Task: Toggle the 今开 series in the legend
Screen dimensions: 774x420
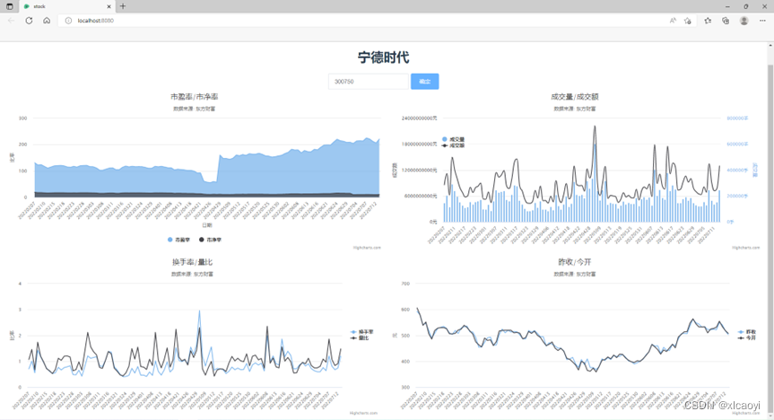Action: (747, 338)
